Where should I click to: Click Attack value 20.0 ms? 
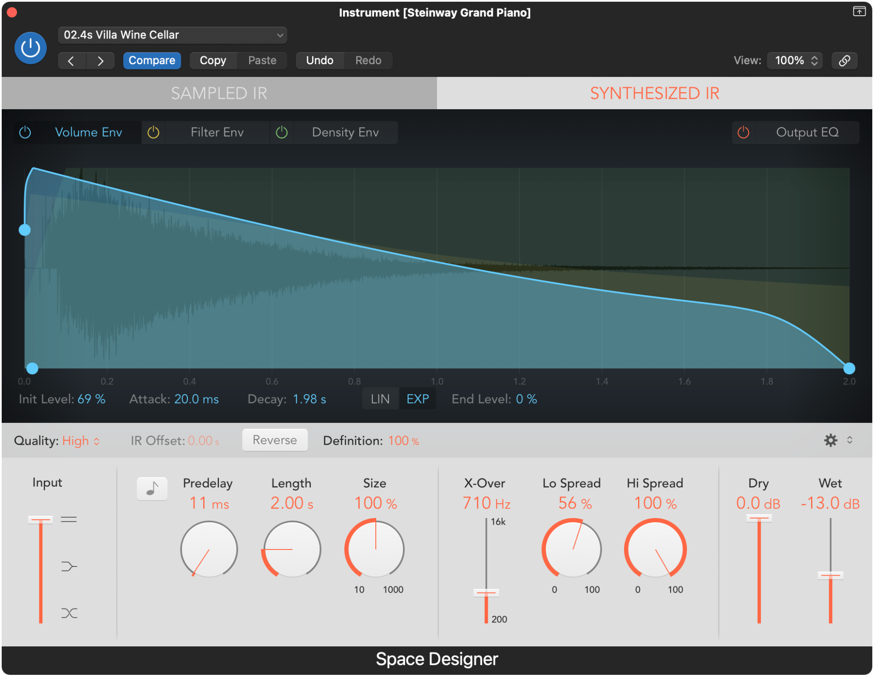coord(197,399)
